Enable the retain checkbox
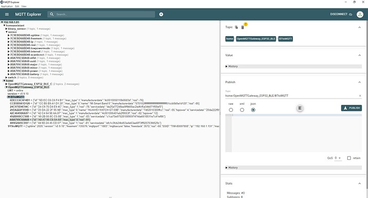The height and width of the screenshot is (198, 368). point(349,158)
